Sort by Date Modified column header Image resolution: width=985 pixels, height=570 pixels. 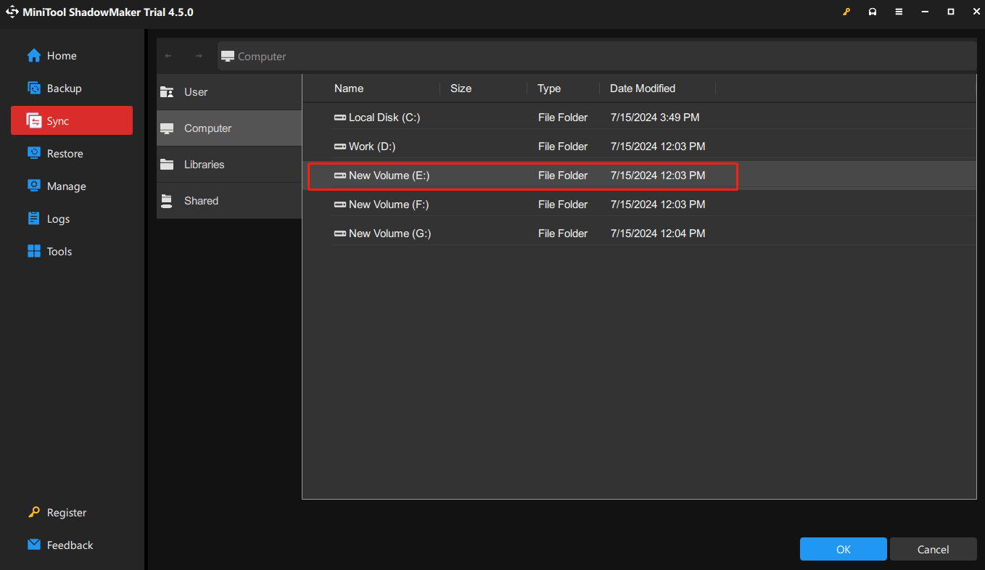click(x=642, y=88)
